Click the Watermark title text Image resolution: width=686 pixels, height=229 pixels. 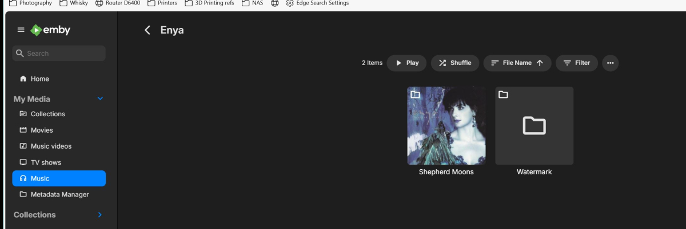pyautogui.click(x=535, y=172)
